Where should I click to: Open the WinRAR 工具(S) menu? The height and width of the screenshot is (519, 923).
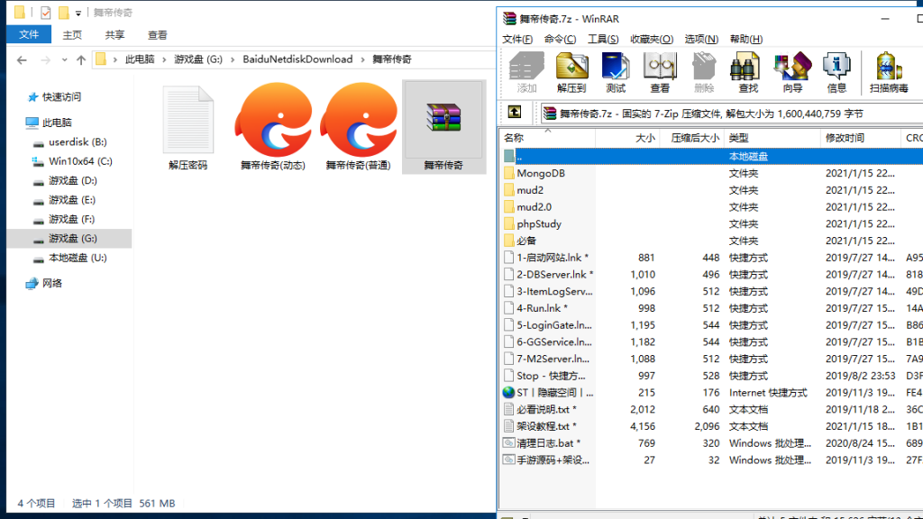click(603, 39)
